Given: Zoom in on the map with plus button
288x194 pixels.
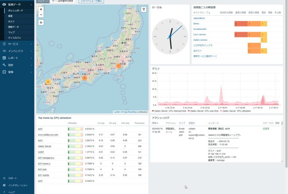Looking at the screenshot, I should pyautogui.click(x=41, y=9).
